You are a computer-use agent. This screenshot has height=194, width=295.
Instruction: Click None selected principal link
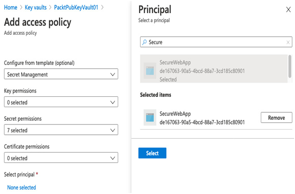click(22, 187)
